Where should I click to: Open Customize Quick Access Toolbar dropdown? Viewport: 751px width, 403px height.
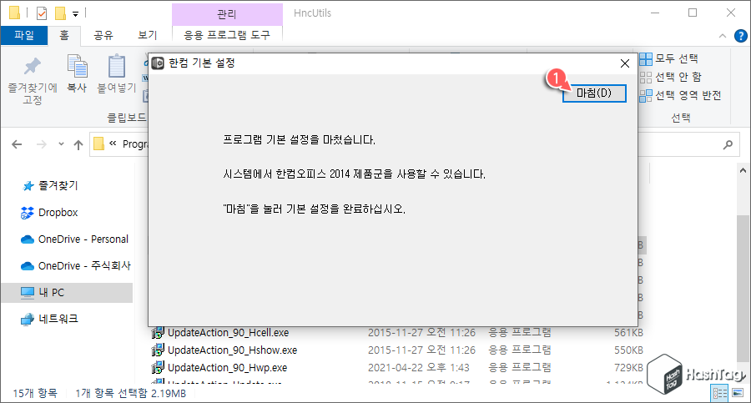(75, 14)
